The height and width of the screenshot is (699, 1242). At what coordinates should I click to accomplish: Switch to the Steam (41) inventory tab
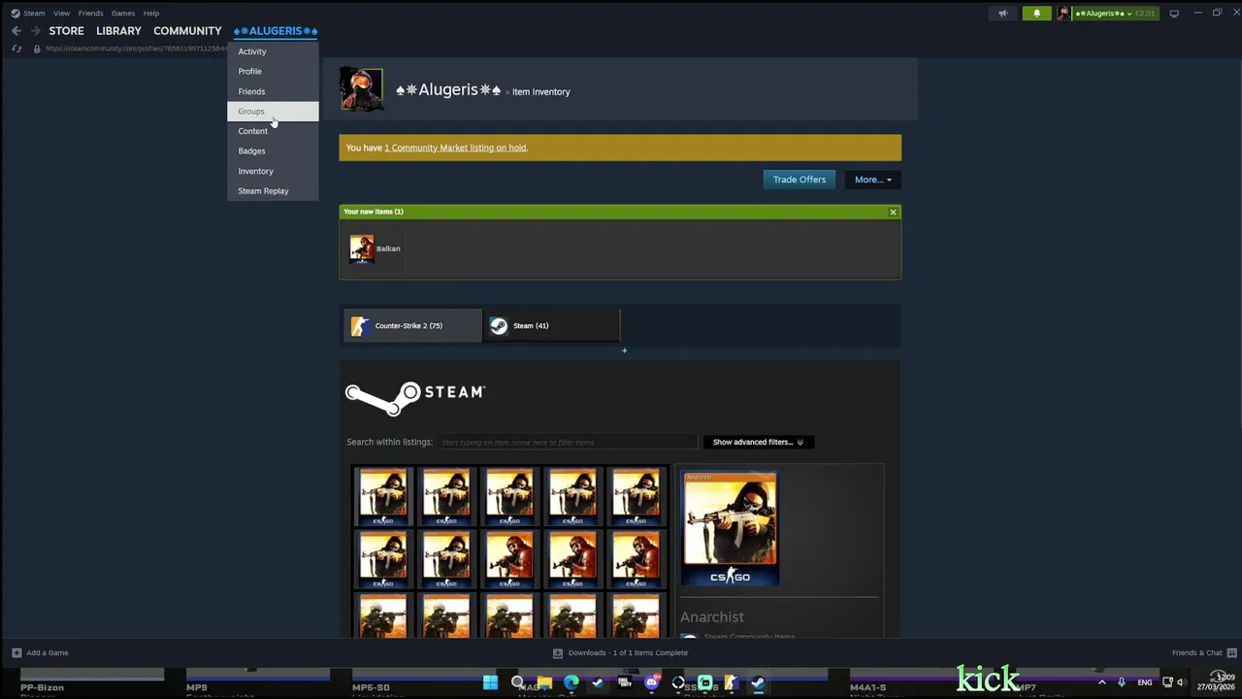click(551, 326)
